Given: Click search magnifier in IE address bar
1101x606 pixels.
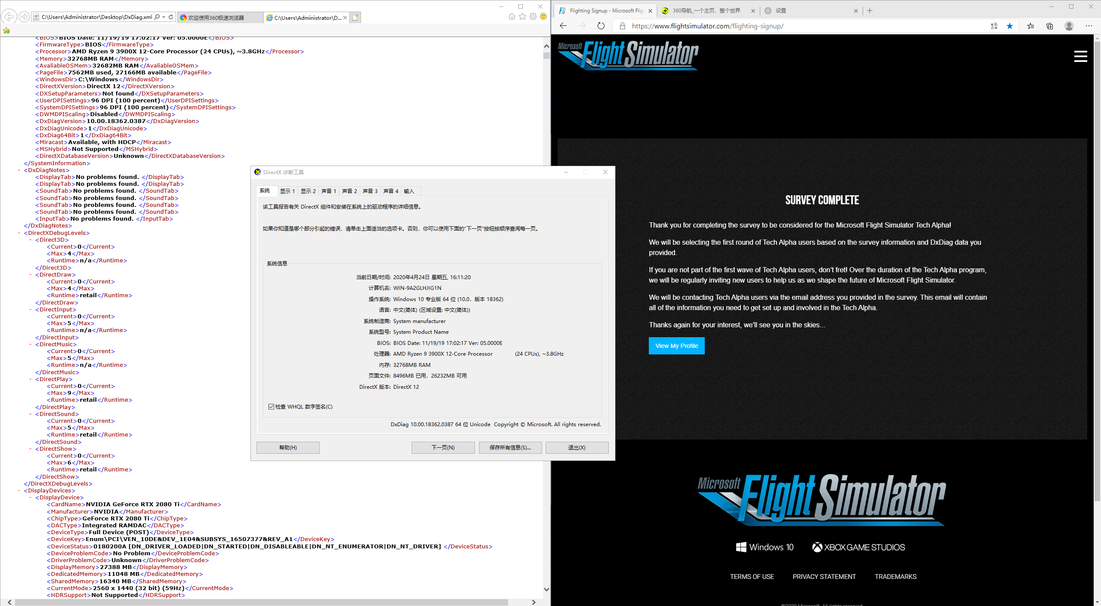Looking at the screenshot, I should tap(157, 17).
